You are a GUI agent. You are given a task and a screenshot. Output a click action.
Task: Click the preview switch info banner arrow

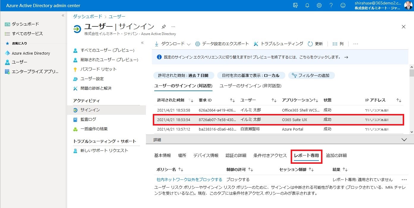pyautogui.click(x=346, y=57)
